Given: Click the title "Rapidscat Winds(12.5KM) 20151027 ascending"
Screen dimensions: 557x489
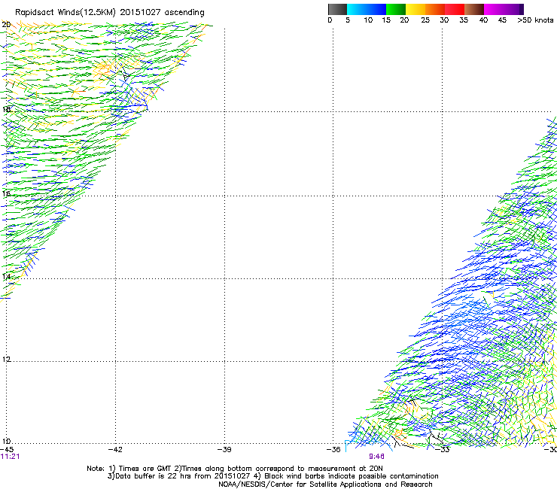Looking at the screenshot, I should click(x=110, y=13).
